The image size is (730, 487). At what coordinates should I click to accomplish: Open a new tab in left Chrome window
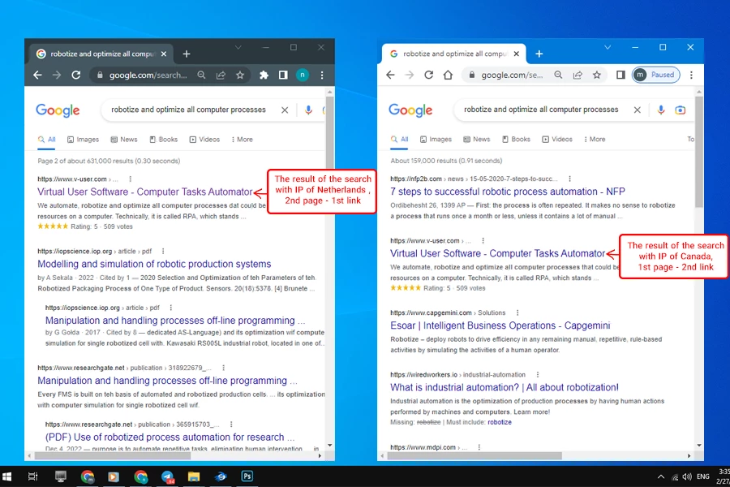[x=187, y=54]
